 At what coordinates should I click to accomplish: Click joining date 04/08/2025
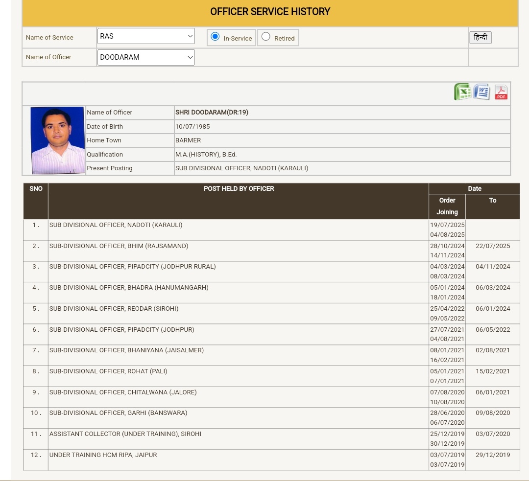tap(447, 234)
